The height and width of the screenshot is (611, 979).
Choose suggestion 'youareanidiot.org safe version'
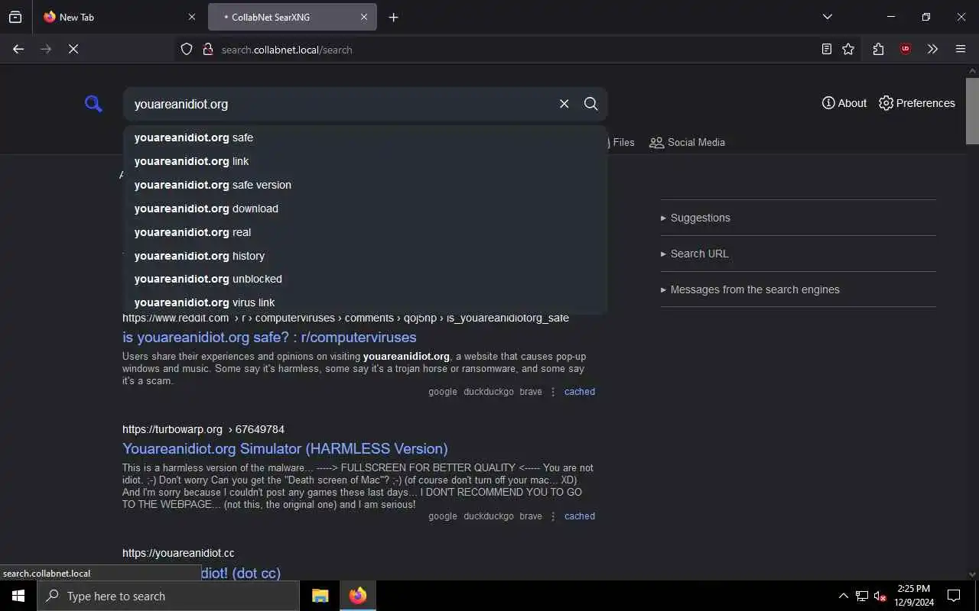[x=366, y=185]
